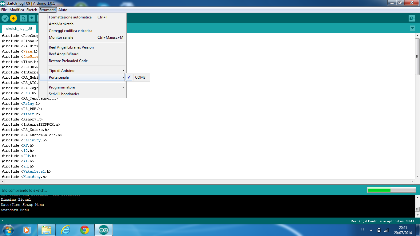Click the line '#include <Timer.h>'

click(21, 114)
